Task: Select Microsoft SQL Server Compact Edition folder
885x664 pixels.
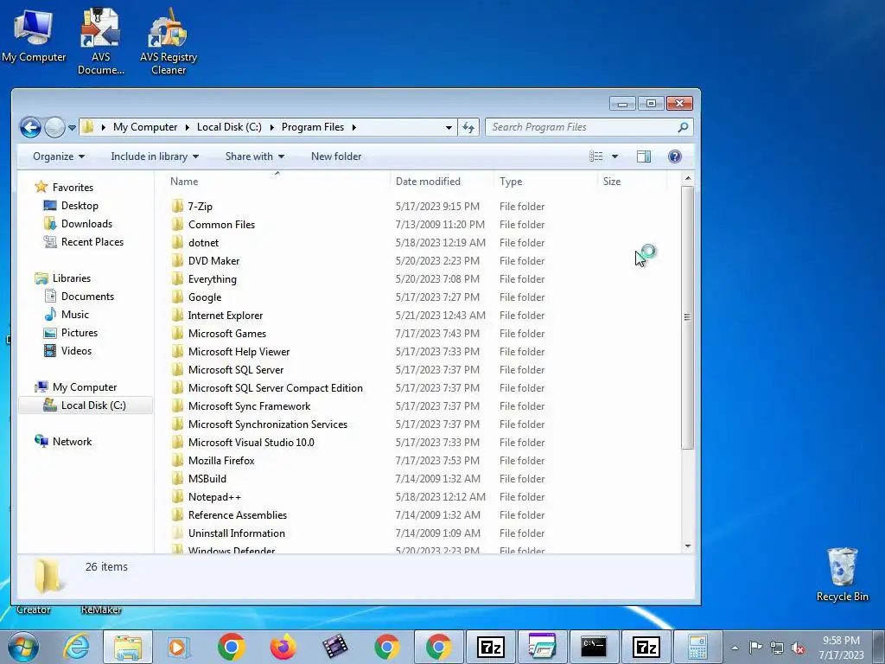Action: click(276, 388)
